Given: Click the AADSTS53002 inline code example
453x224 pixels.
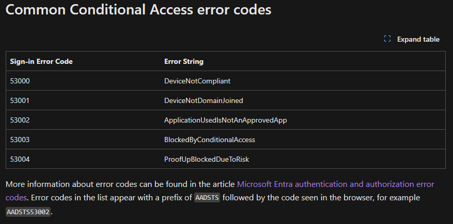Looking at the screenshot, I should point(29,212).
